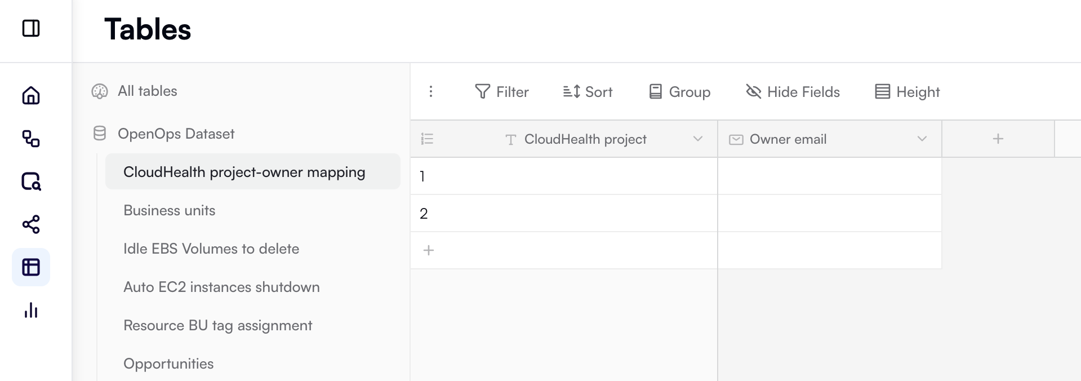This screenshot has height=381, width=1081.
Task: Open the three-dot overflow menu in the toolbar
Action: pos(431,91)
